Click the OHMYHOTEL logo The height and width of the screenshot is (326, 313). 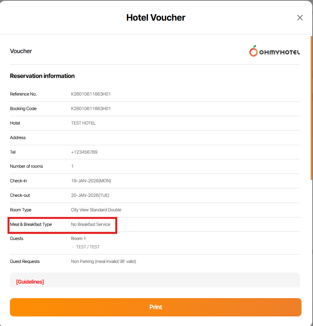coord(274,51)
